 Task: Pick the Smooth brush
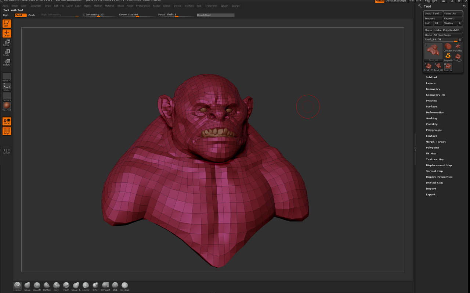[37, 286]
